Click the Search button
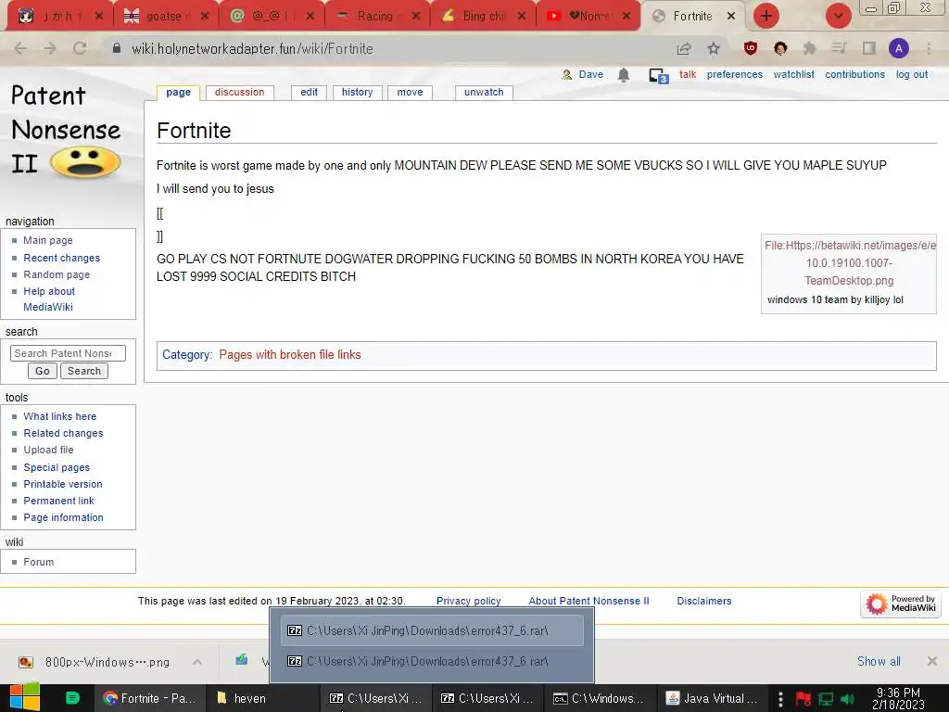This screenshot has width=949, height=712. tap(84, 371)
